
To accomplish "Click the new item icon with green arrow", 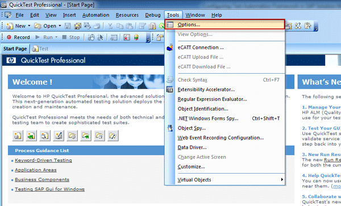I will point(31,136).
